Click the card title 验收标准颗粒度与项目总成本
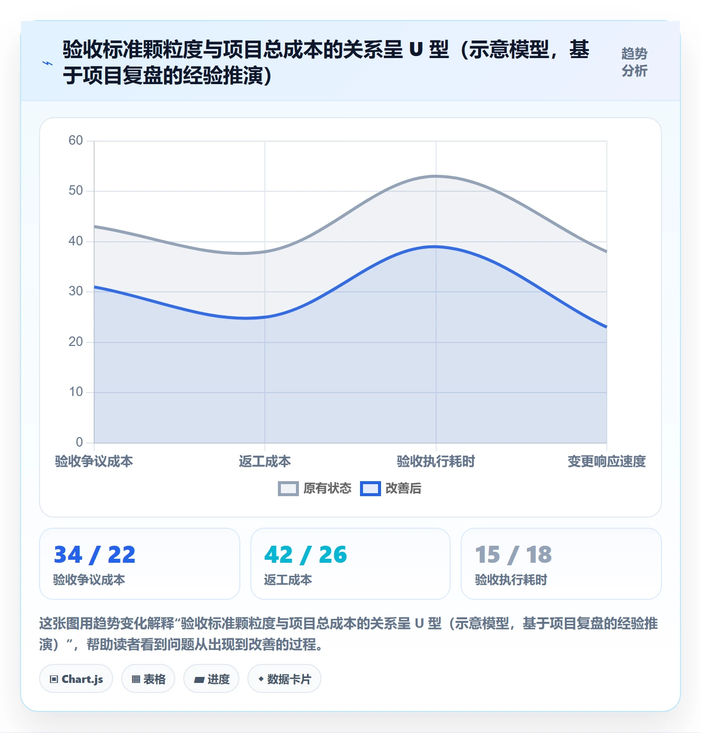Screen dimensions: 701x733 point(326,63)
